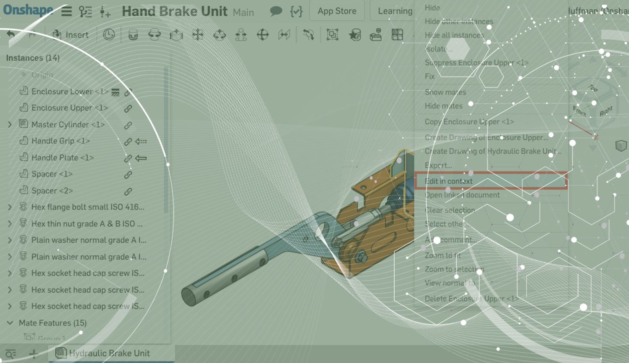Click the main hamburger menu icon

66,11
